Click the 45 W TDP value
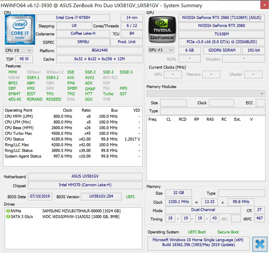This screenshot has height=253, width=269. point(24,59)
